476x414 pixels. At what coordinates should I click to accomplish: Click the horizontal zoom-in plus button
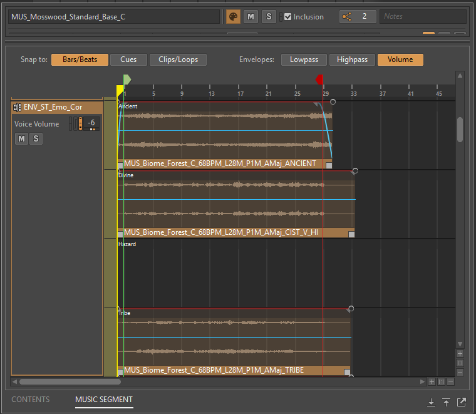(432, 381)
